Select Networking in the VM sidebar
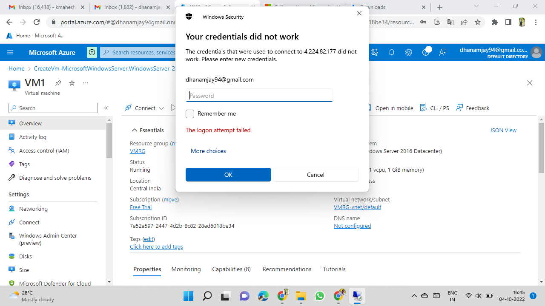 point(33,209)
